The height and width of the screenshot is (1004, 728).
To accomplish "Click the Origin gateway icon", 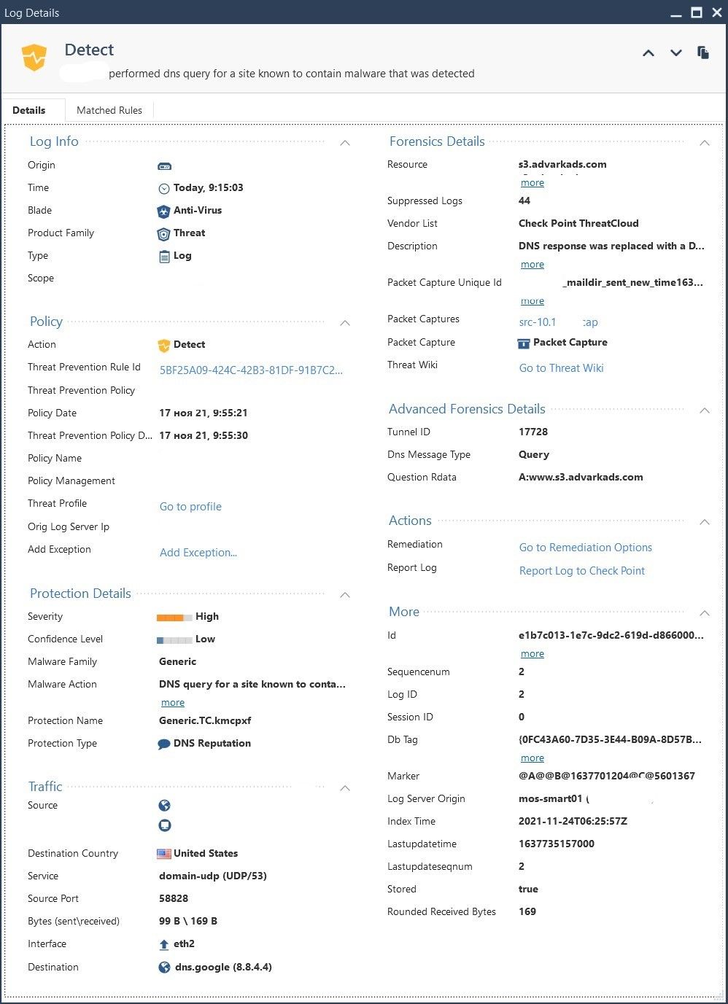I will [x=165, y=166].
